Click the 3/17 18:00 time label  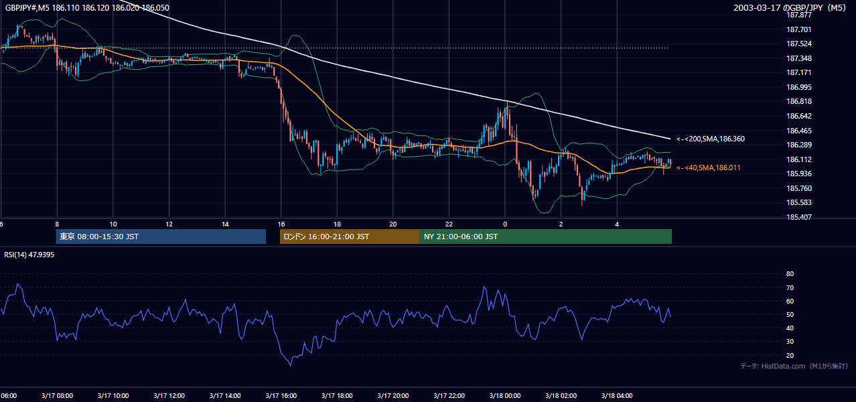click(337, 395)
